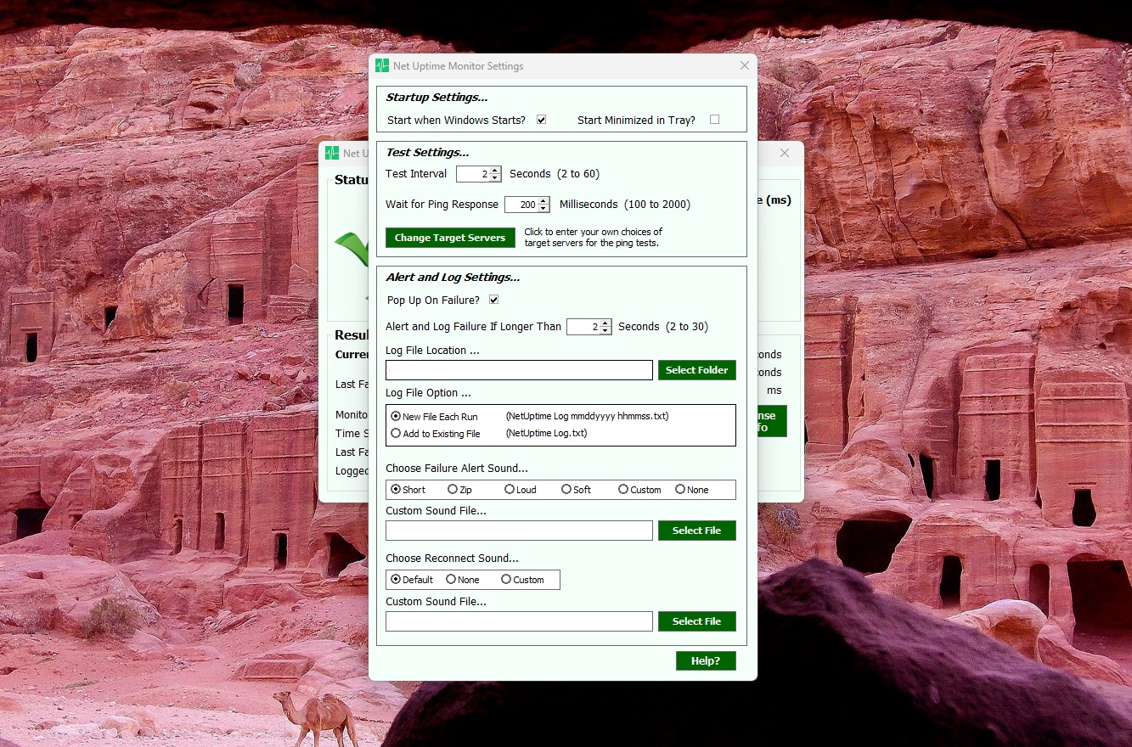Click the "(NetUptime Log.txt)" text
Screen dimensions: 1132x747
(546, 433)
